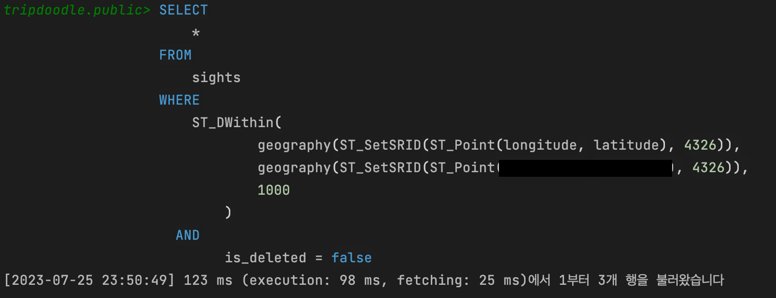
Task: Click the SELECT keyword
Action: 184,10
